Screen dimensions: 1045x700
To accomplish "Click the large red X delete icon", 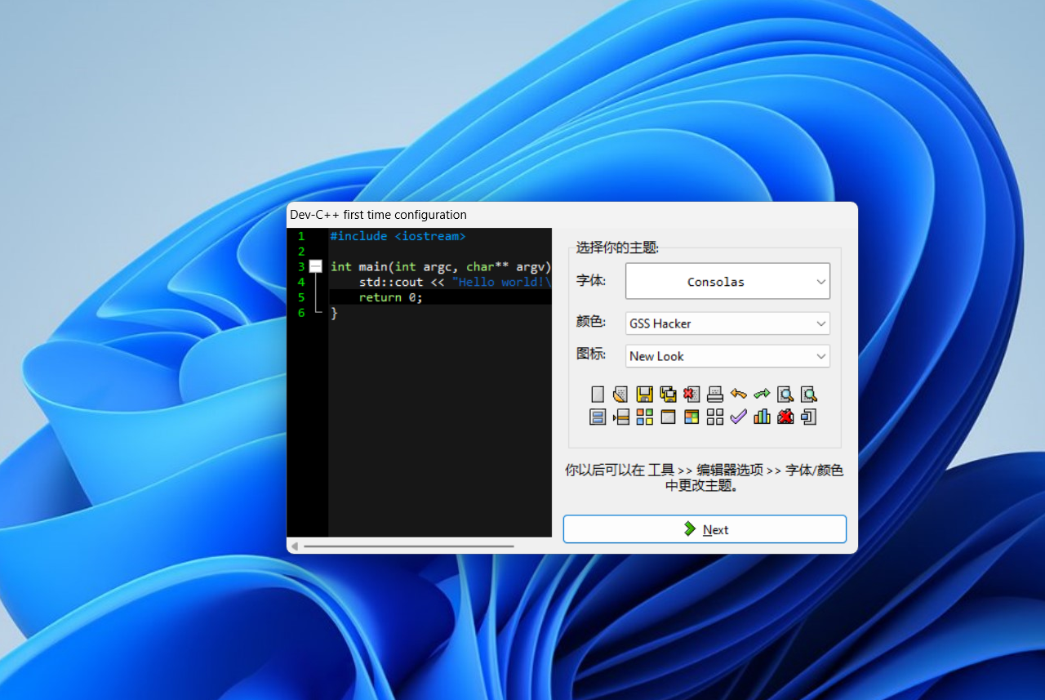I will [x=785, y=417].
